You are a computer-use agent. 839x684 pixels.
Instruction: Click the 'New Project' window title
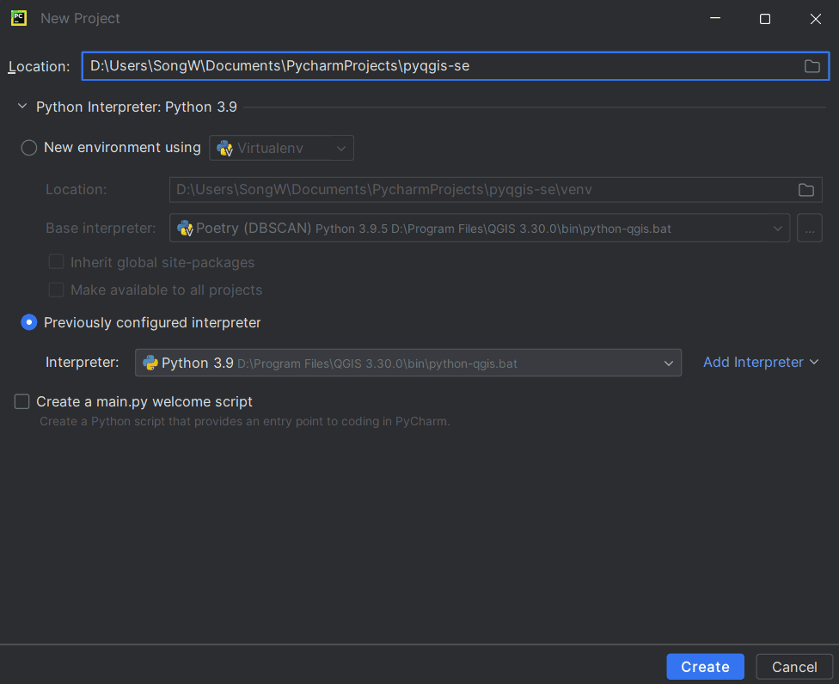(80, 18)
